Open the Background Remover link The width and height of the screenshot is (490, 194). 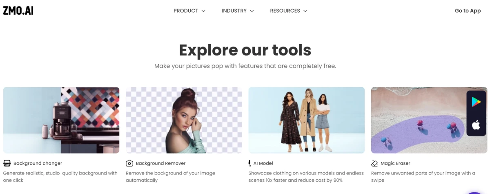160,163
